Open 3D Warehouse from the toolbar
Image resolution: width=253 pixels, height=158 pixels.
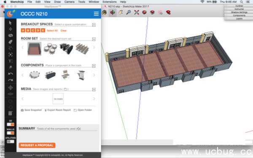pos(144,12)
